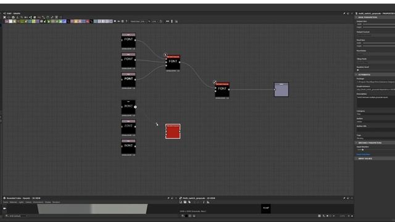Click the comment bubble icon in graph toolbar
Image resolution: width=395 pixels, height=222 pixels.
(115, 22)
